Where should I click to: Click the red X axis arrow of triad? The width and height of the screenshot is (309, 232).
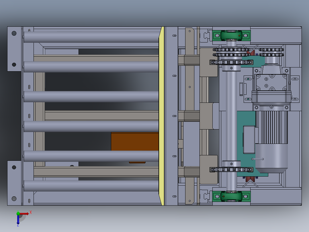pos(24,214)
